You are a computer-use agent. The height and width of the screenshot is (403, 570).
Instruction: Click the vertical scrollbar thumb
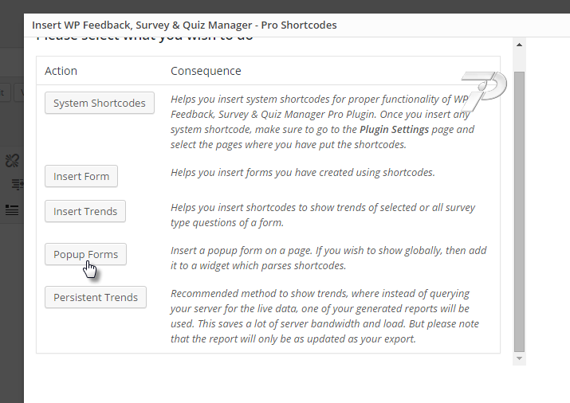(519, 212)
